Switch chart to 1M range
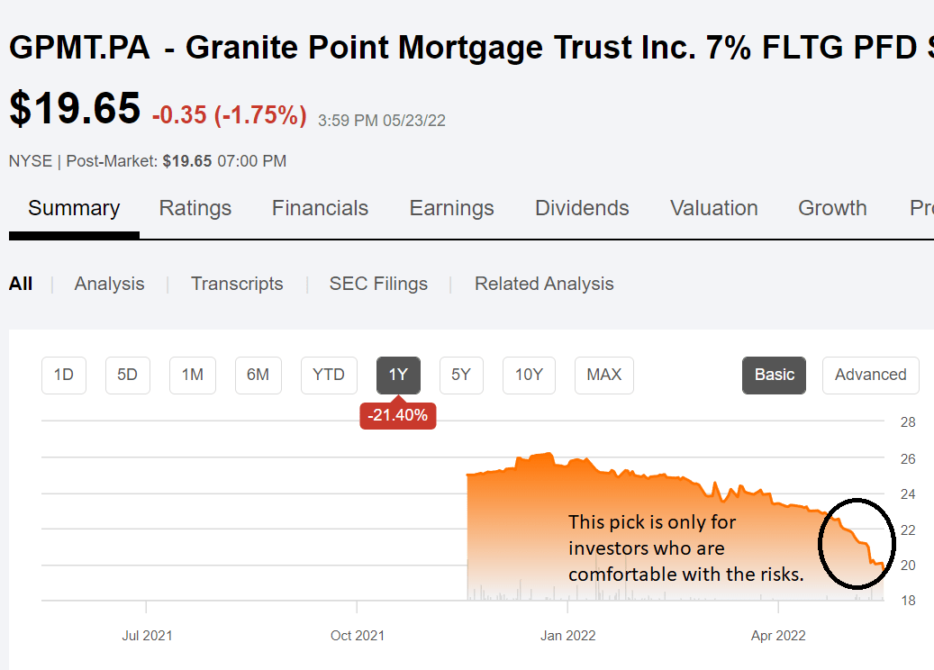Screen dimensions: 934x670 (193, 376)
